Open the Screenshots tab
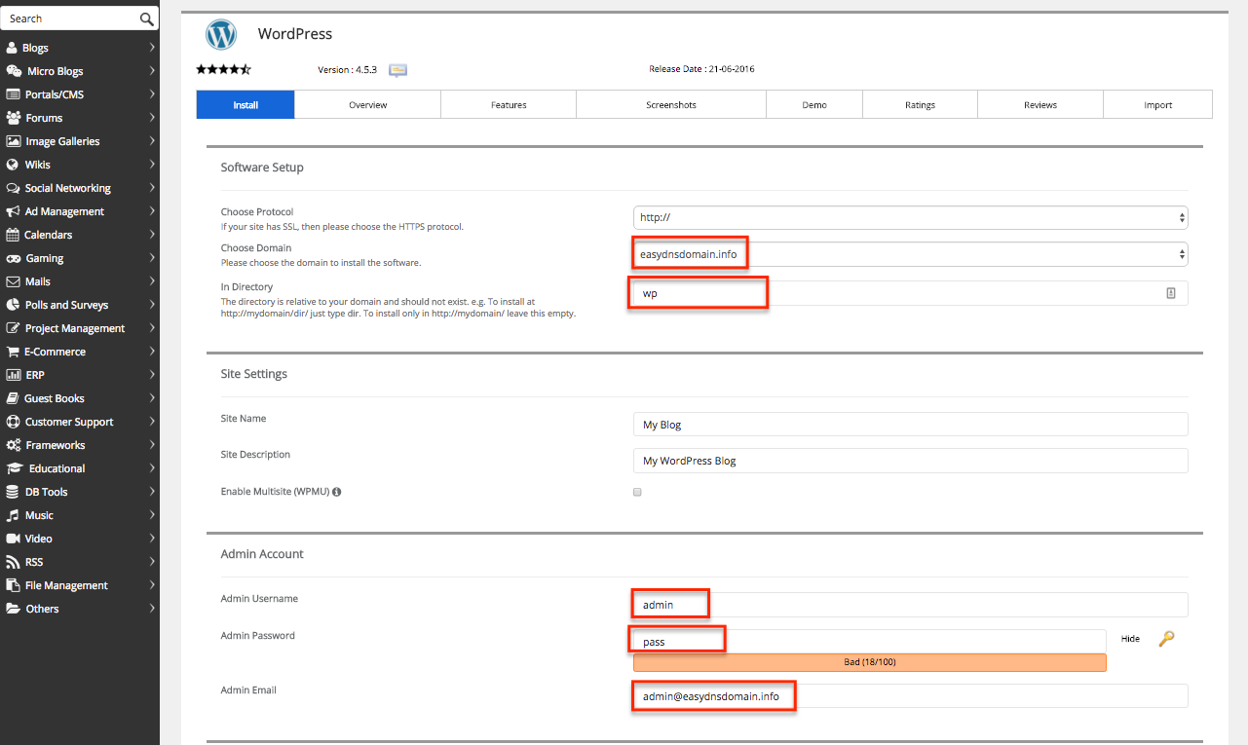The height and width of the screenshot is (745, 1248). 671,104
